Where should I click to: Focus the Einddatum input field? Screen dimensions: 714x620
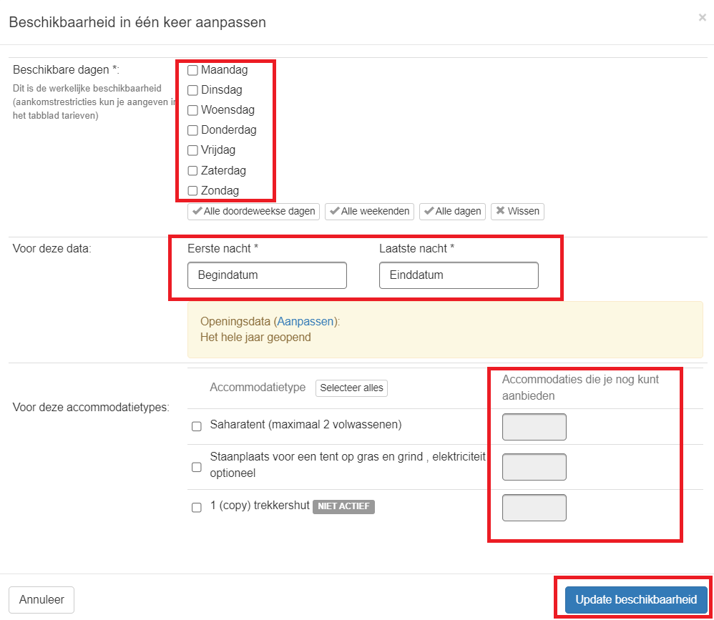[x=459, y=275]
